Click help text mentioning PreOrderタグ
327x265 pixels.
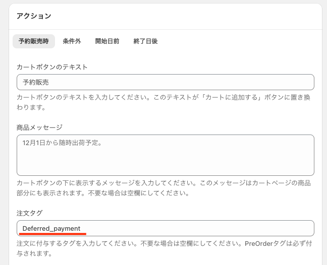(x=164, y=248)
